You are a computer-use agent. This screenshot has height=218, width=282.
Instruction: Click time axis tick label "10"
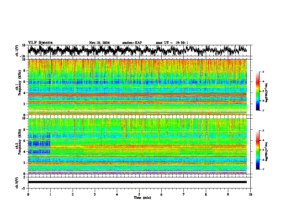point(250,194)
